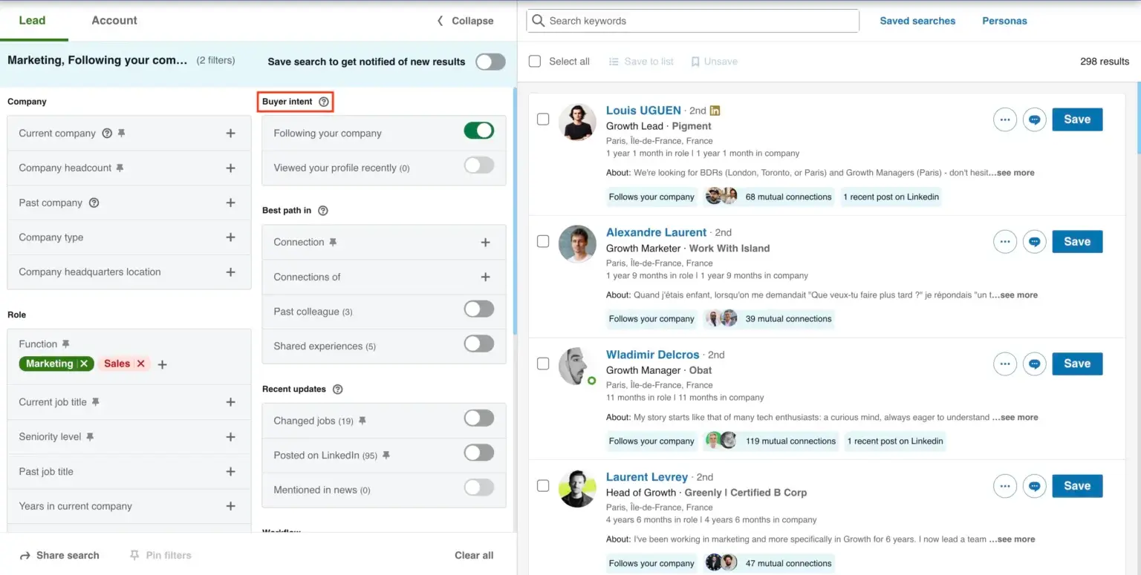Open more options for Louis UGUEN
1141x575 pixels.
tap(1005, 119)
